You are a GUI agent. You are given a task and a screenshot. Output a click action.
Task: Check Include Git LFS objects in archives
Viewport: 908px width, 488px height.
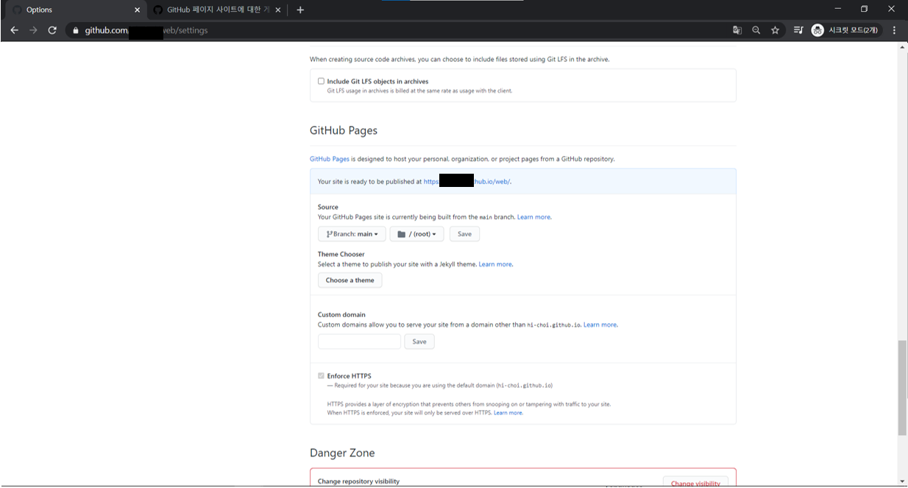[321, 81]
